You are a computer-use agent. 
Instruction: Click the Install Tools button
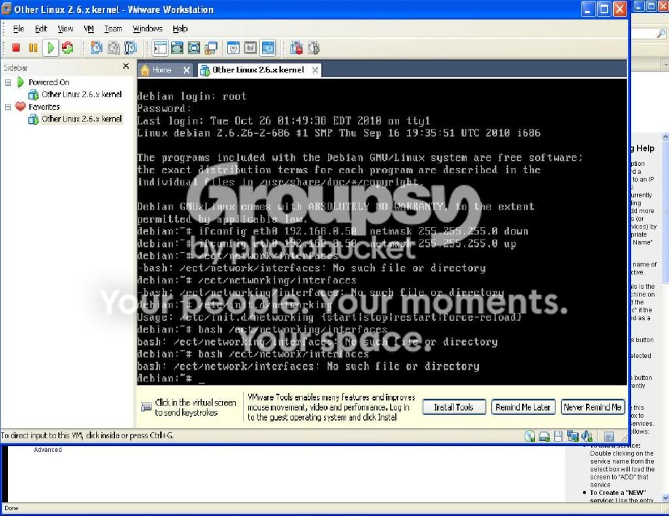[454, 408]
